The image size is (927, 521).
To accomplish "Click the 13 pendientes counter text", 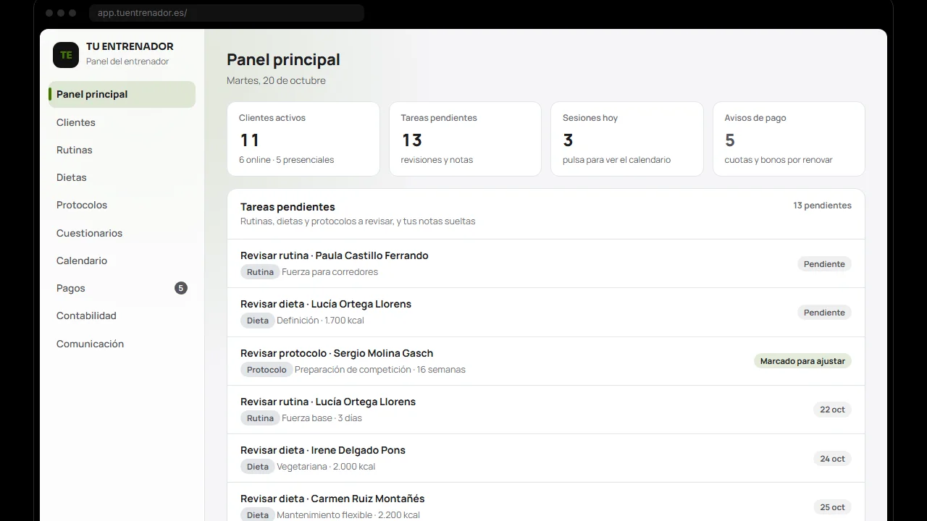I will click(x=822, y=206).
